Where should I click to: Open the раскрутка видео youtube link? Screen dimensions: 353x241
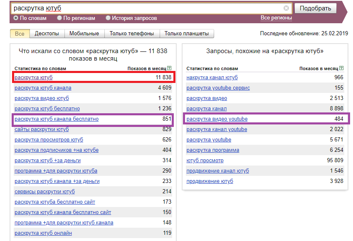(217, 119)
